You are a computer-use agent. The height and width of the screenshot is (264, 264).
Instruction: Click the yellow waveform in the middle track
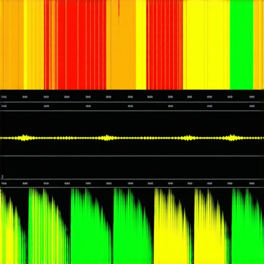coord(132,138)
